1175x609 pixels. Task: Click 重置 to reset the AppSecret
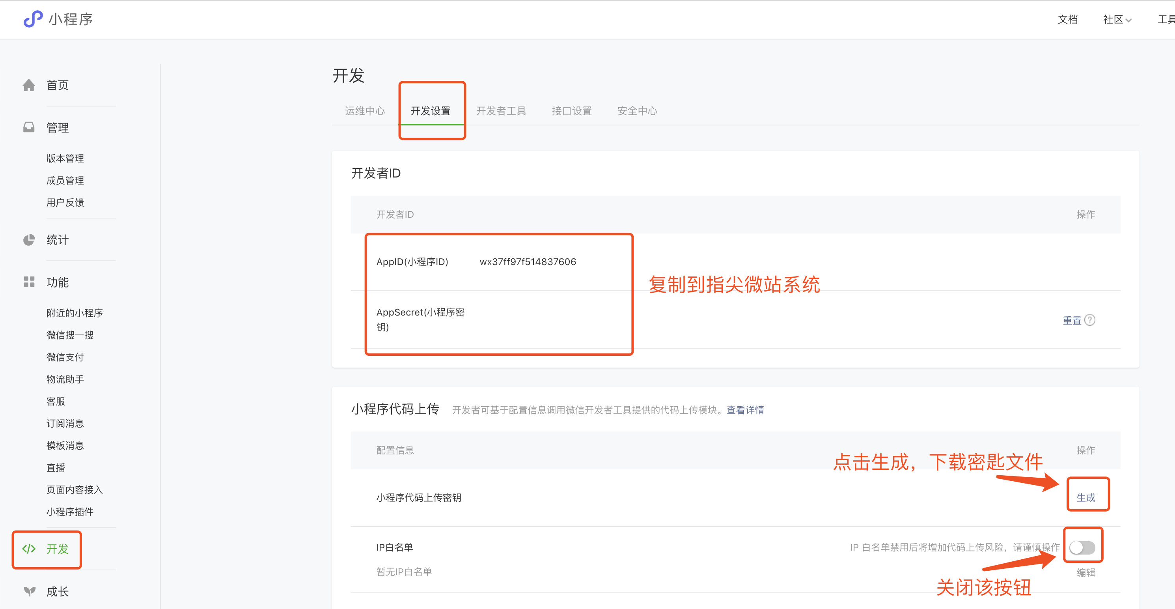[x=1072, y=320]
